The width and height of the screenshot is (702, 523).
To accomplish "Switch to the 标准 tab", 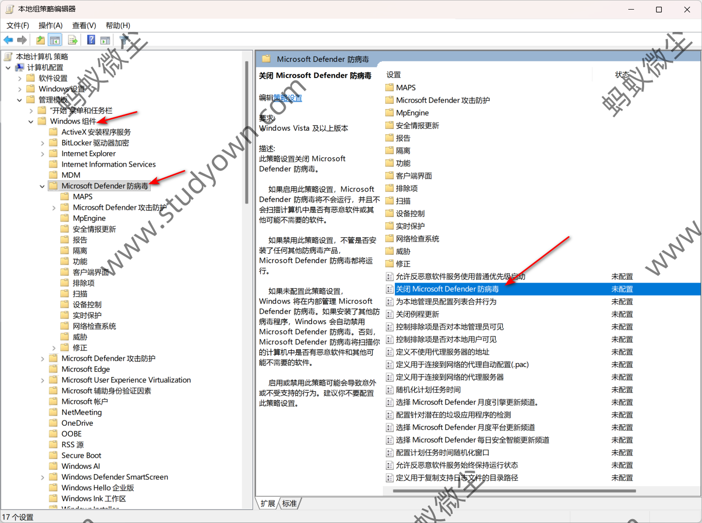I will pyautogui.click(x=289, y=503).
